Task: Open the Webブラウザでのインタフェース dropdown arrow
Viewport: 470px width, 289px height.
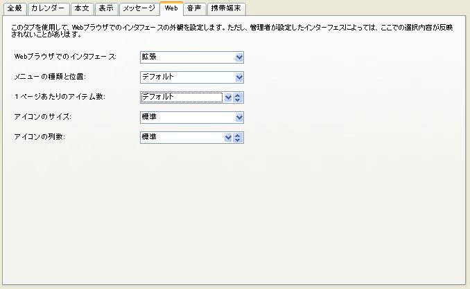Action: click(239, 57)
